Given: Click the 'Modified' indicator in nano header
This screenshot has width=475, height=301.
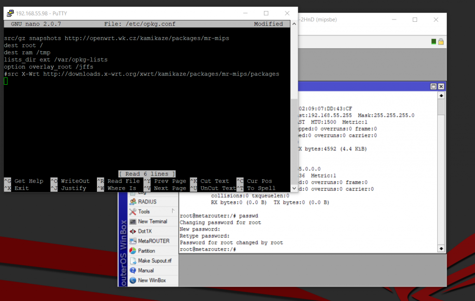Looking at the screenshot, I should [269, 24].
